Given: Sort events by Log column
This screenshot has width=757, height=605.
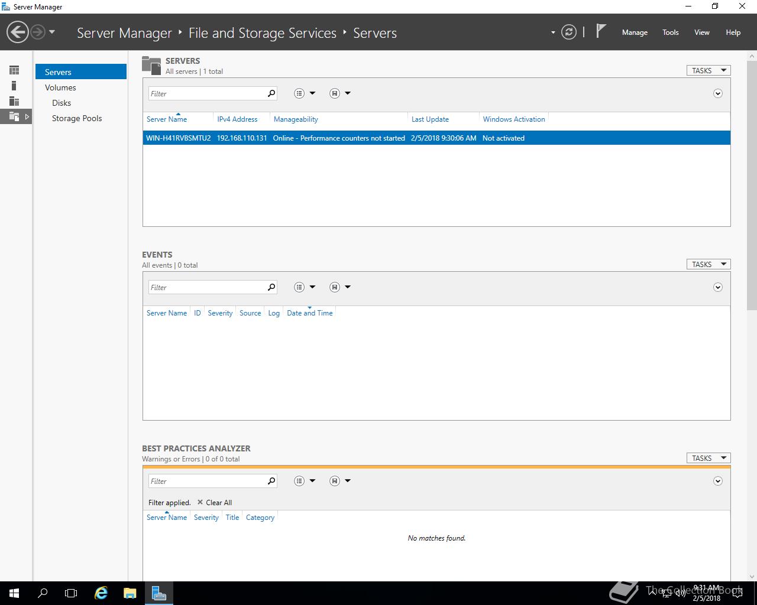Looking at the screenshot, I should click(274, 313).
